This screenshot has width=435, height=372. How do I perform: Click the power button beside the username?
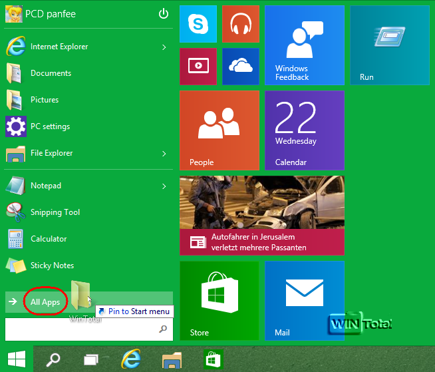pos(164,14)
